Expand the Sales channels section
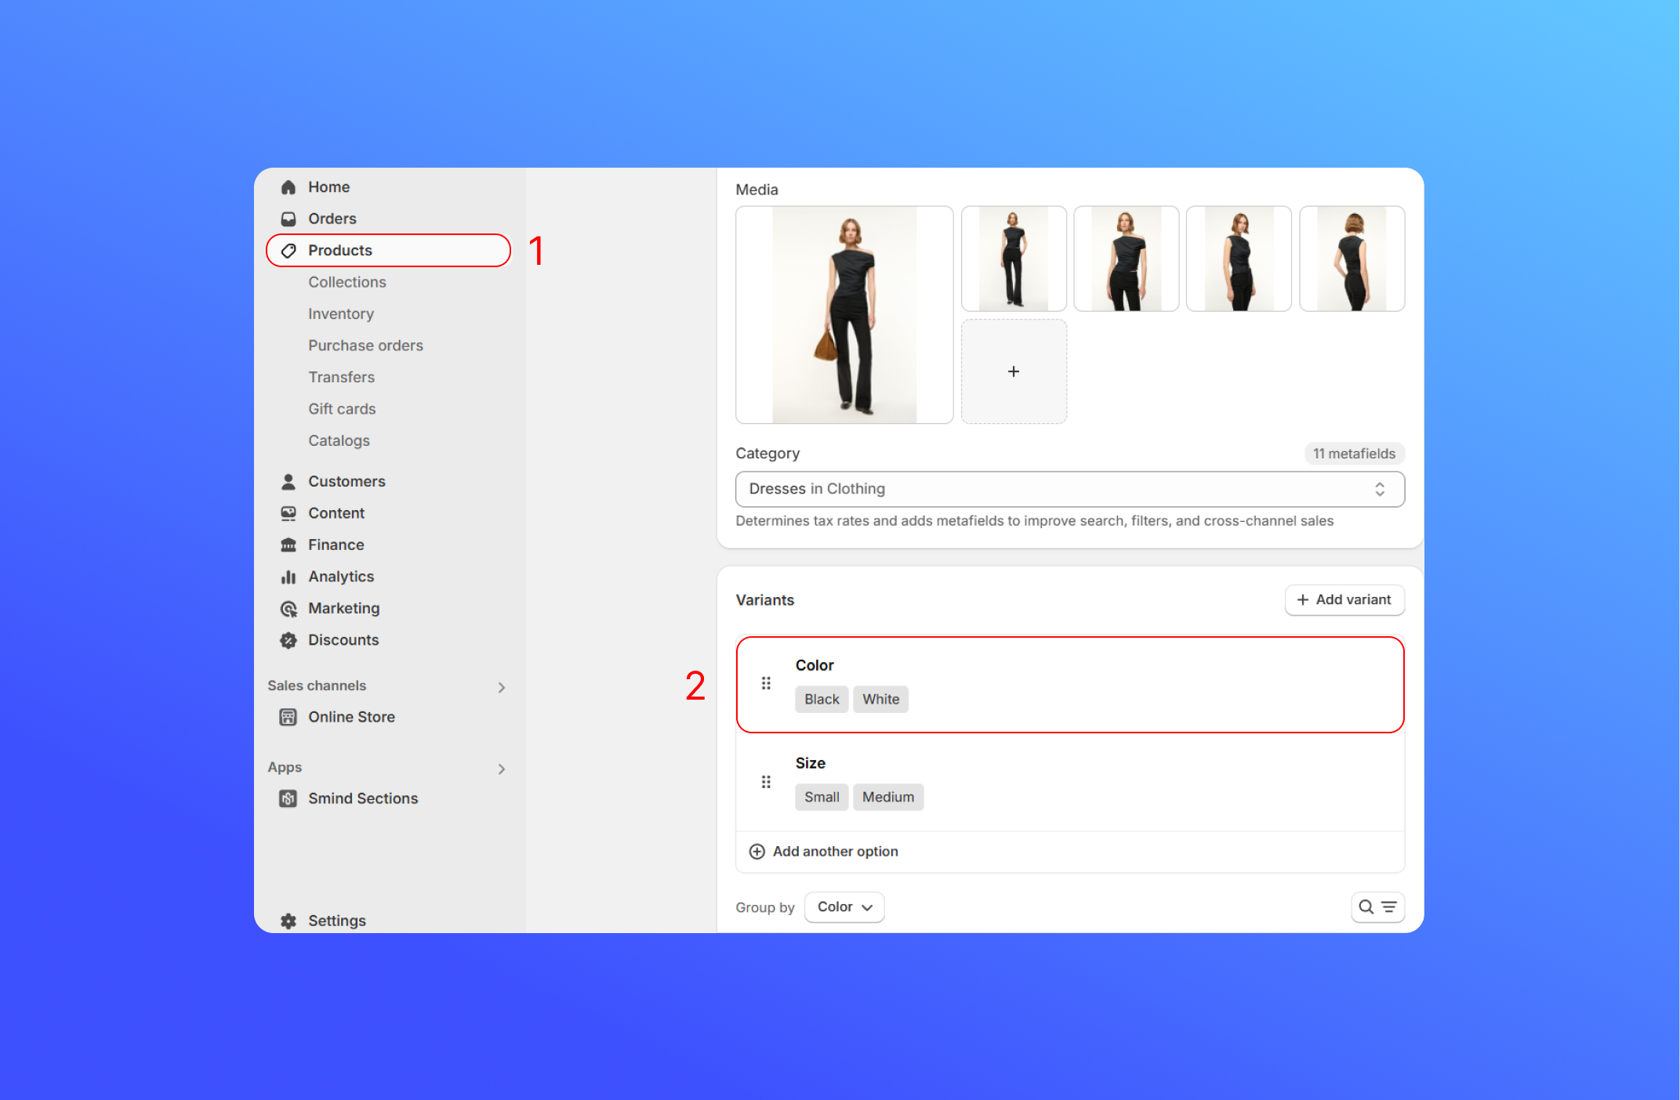The width and height of the screenshot is (1680, 1100). (502, 688)
